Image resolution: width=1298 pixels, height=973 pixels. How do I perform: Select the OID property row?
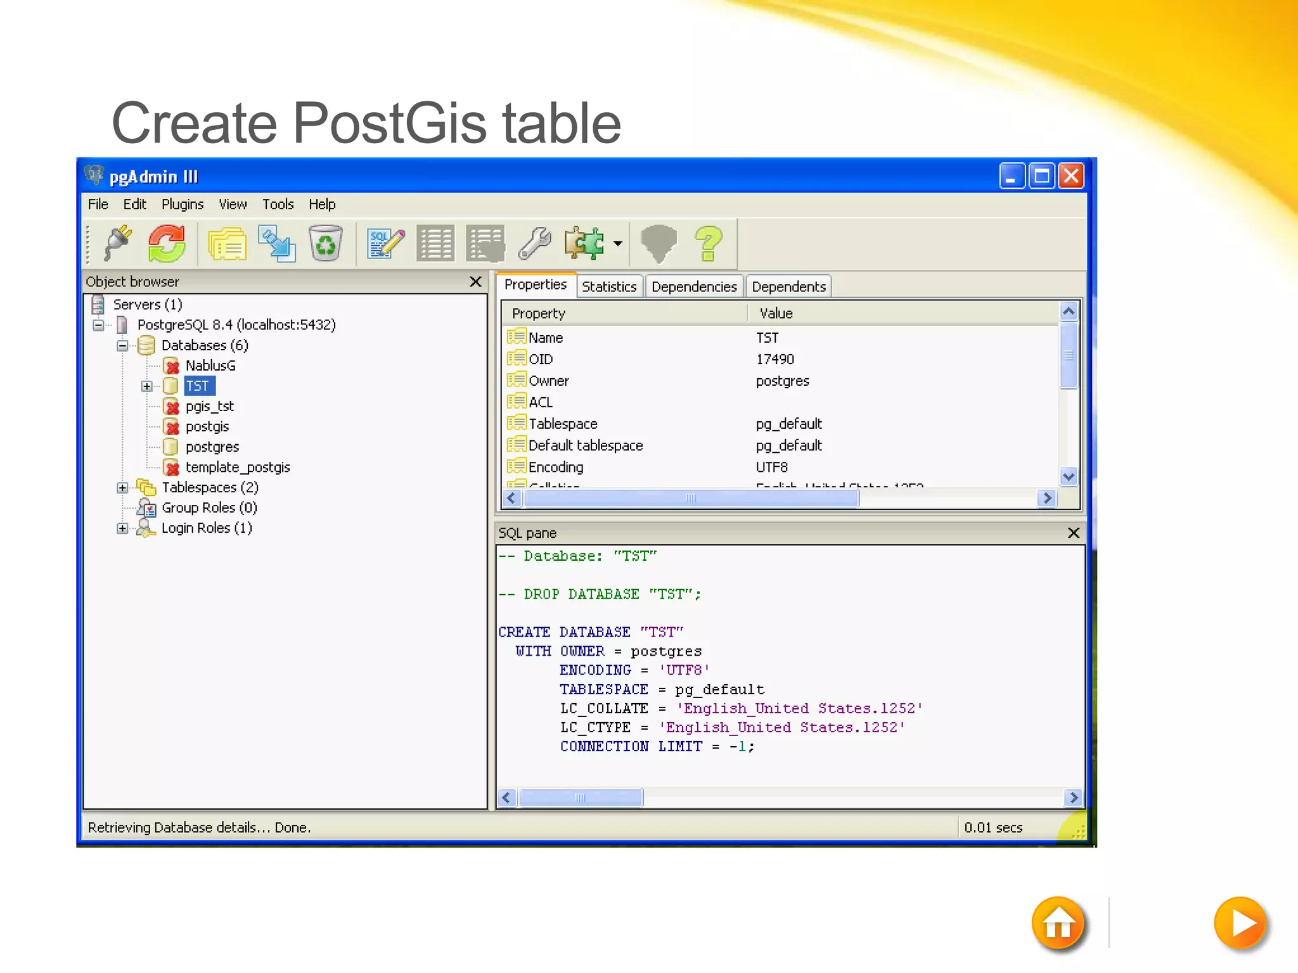pos(780,359)
